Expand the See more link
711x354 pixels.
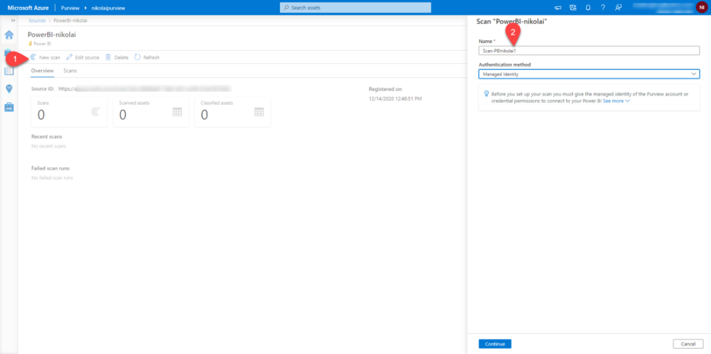[x=616, y=101]
